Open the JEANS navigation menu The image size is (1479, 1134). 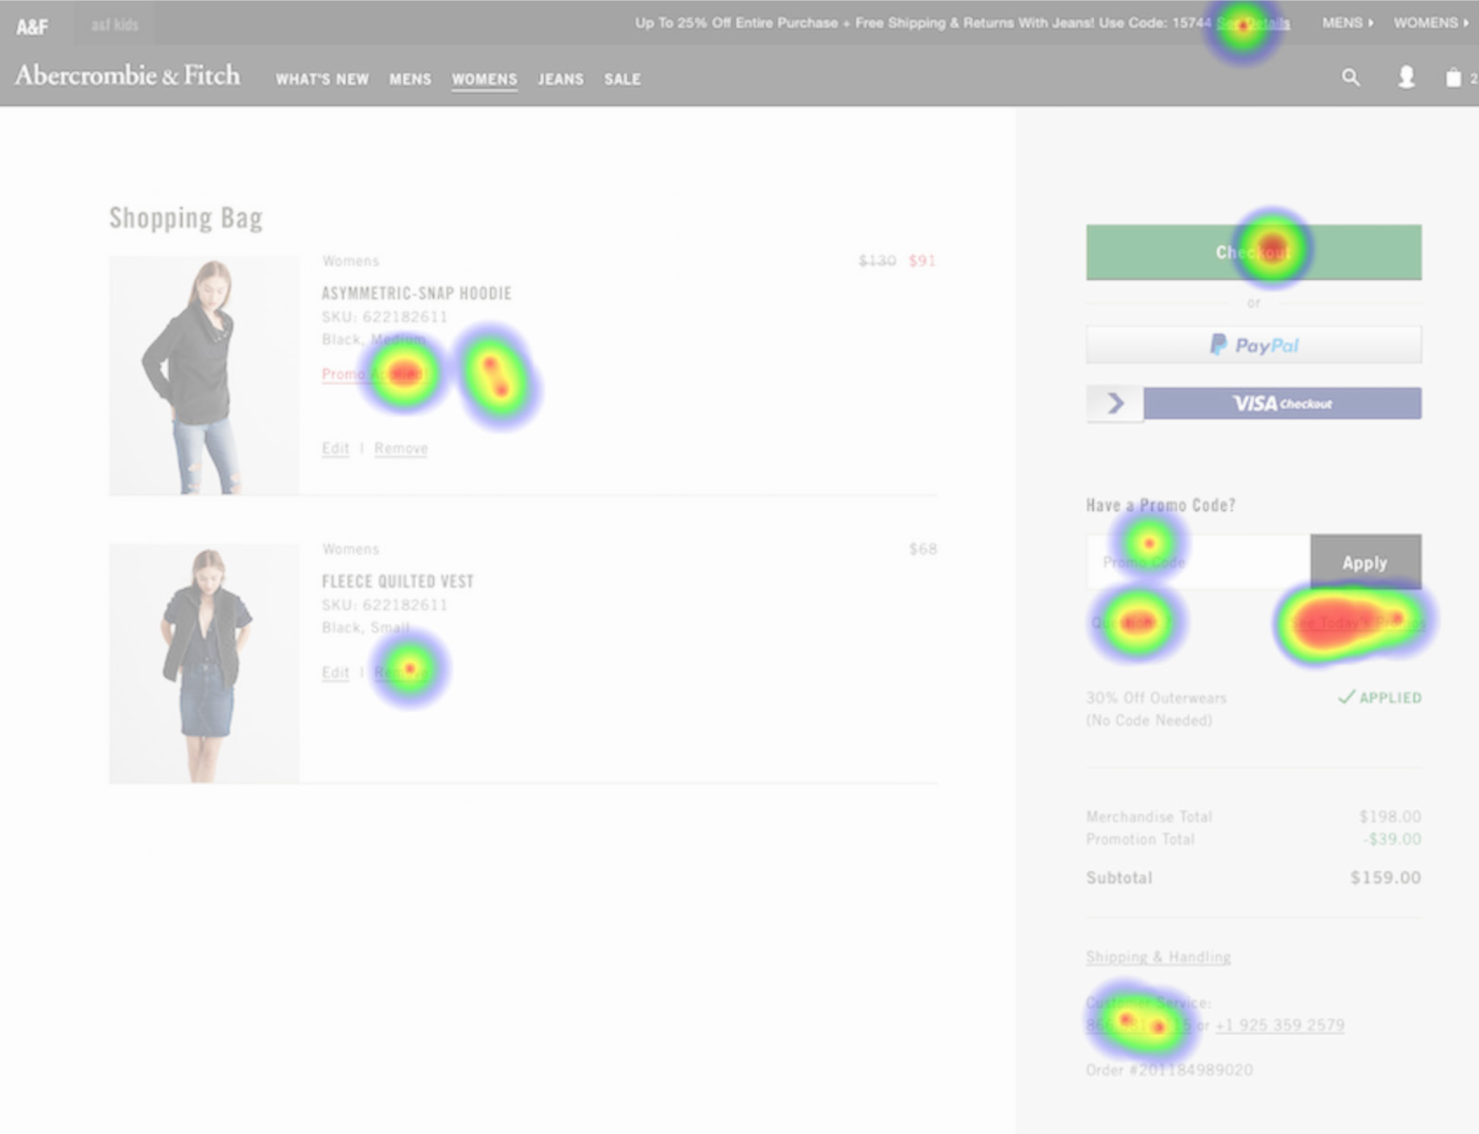[x=561, y=79]
